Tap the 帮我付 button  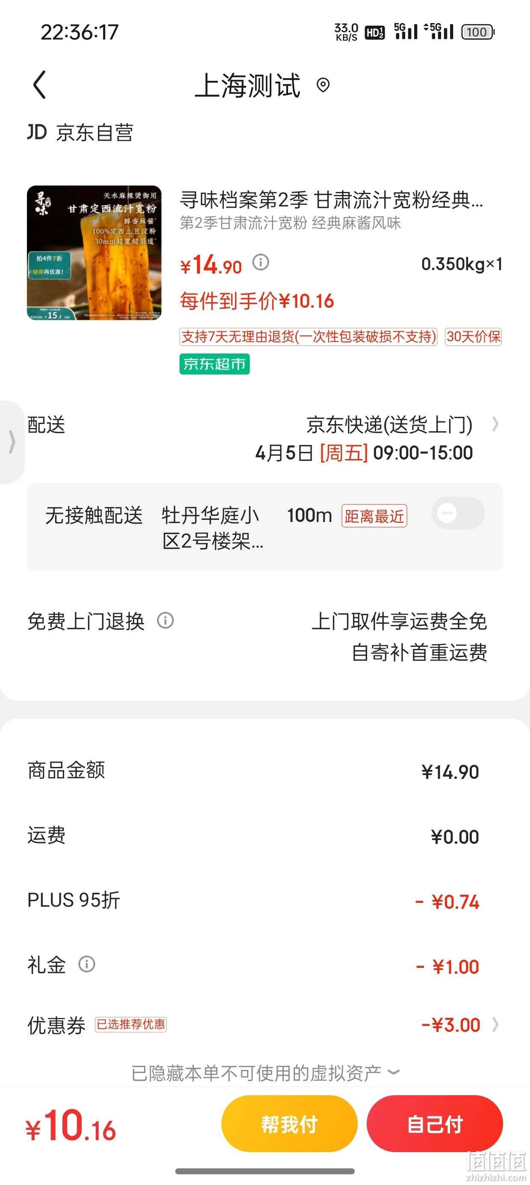(289, 1124)
